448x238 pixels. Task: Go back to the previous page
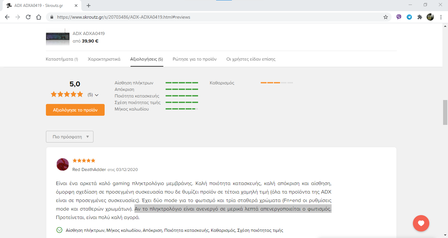(7, 17)
